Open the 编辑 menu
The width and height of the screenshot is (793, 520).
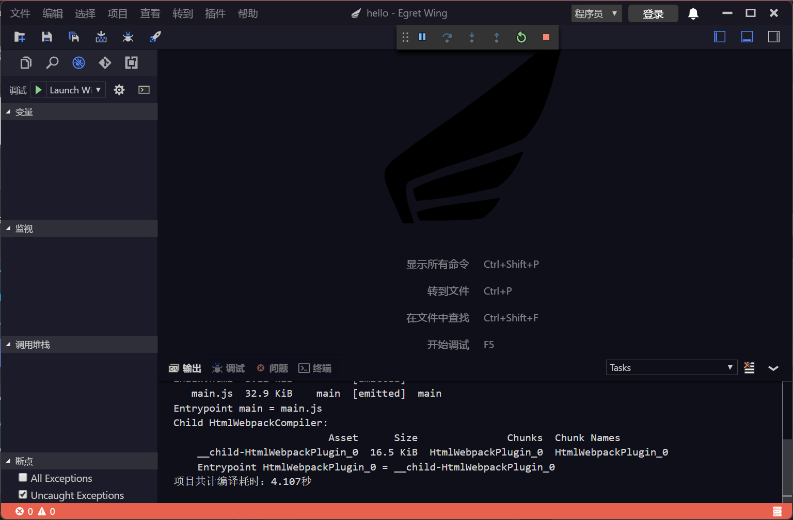[53, 13]
